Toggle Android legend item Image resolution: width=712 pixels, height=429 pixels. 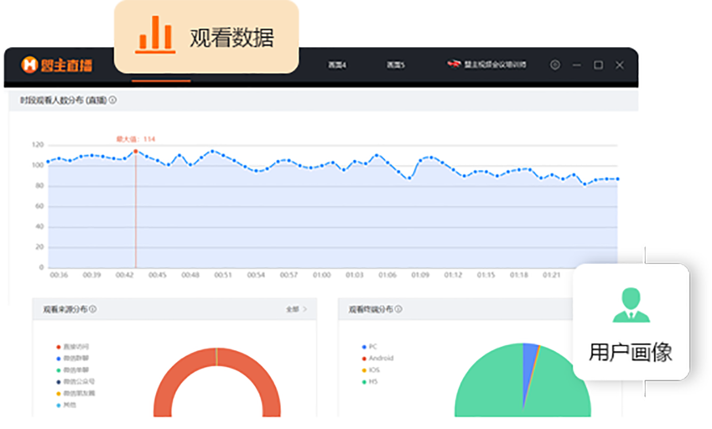(x=378, y=358)
